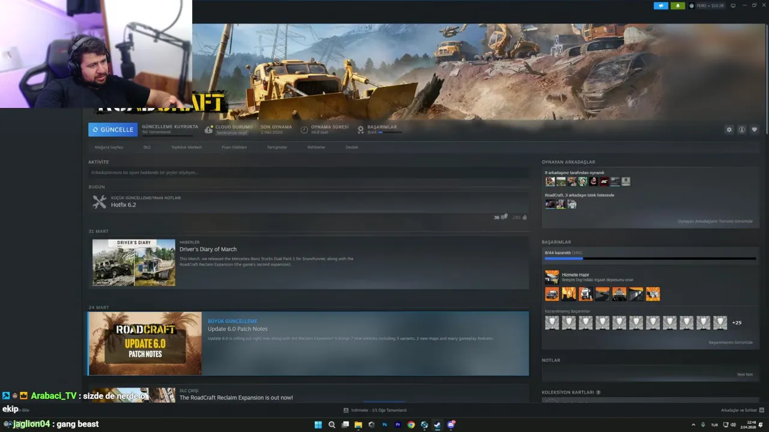The height and width of the screenshot is (432, 769).
Task: Open İndirmeler downloads status at bottom
Action: (375, 410)
